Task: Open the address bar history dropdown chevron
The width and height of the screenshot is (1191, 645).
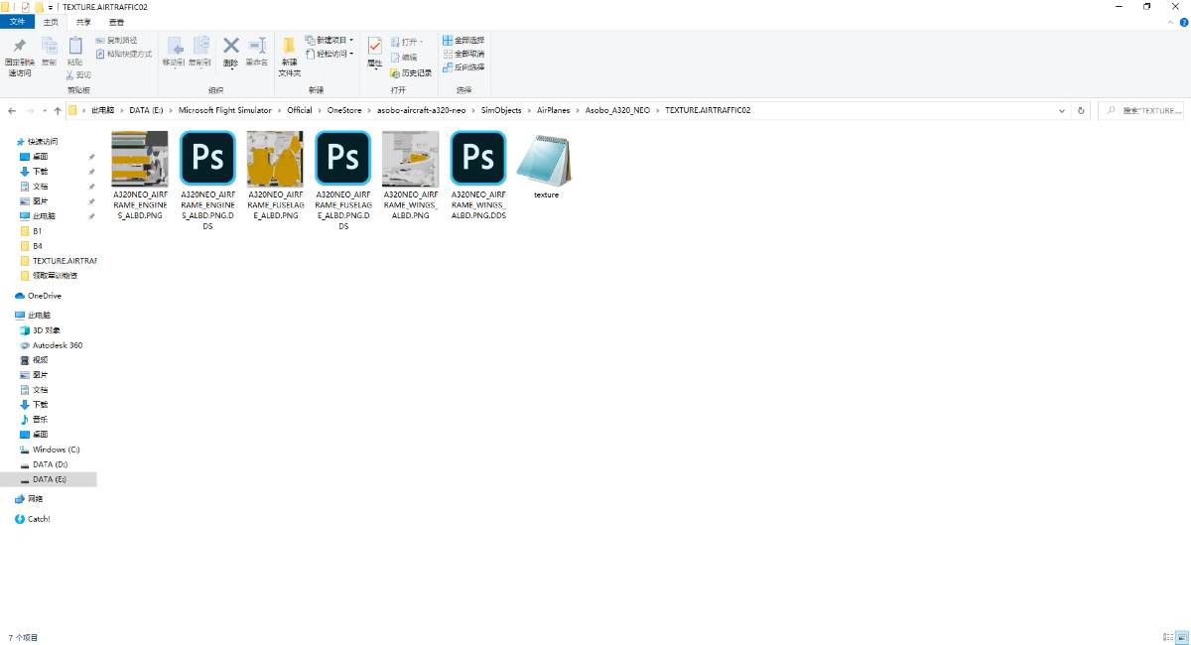Action: [x=1067, y=110]
